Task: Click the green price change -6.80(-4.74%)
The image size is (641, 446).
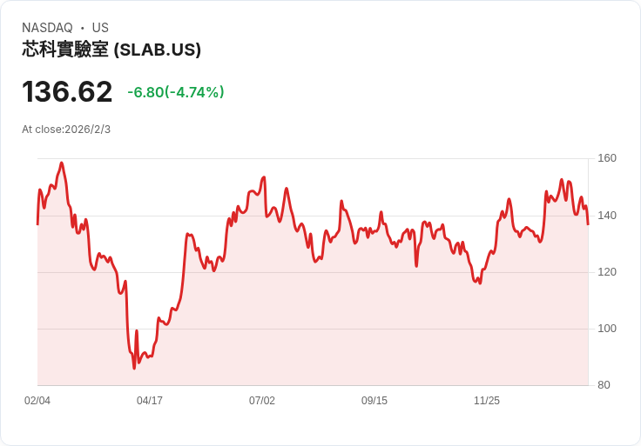Action: (176, 92)
